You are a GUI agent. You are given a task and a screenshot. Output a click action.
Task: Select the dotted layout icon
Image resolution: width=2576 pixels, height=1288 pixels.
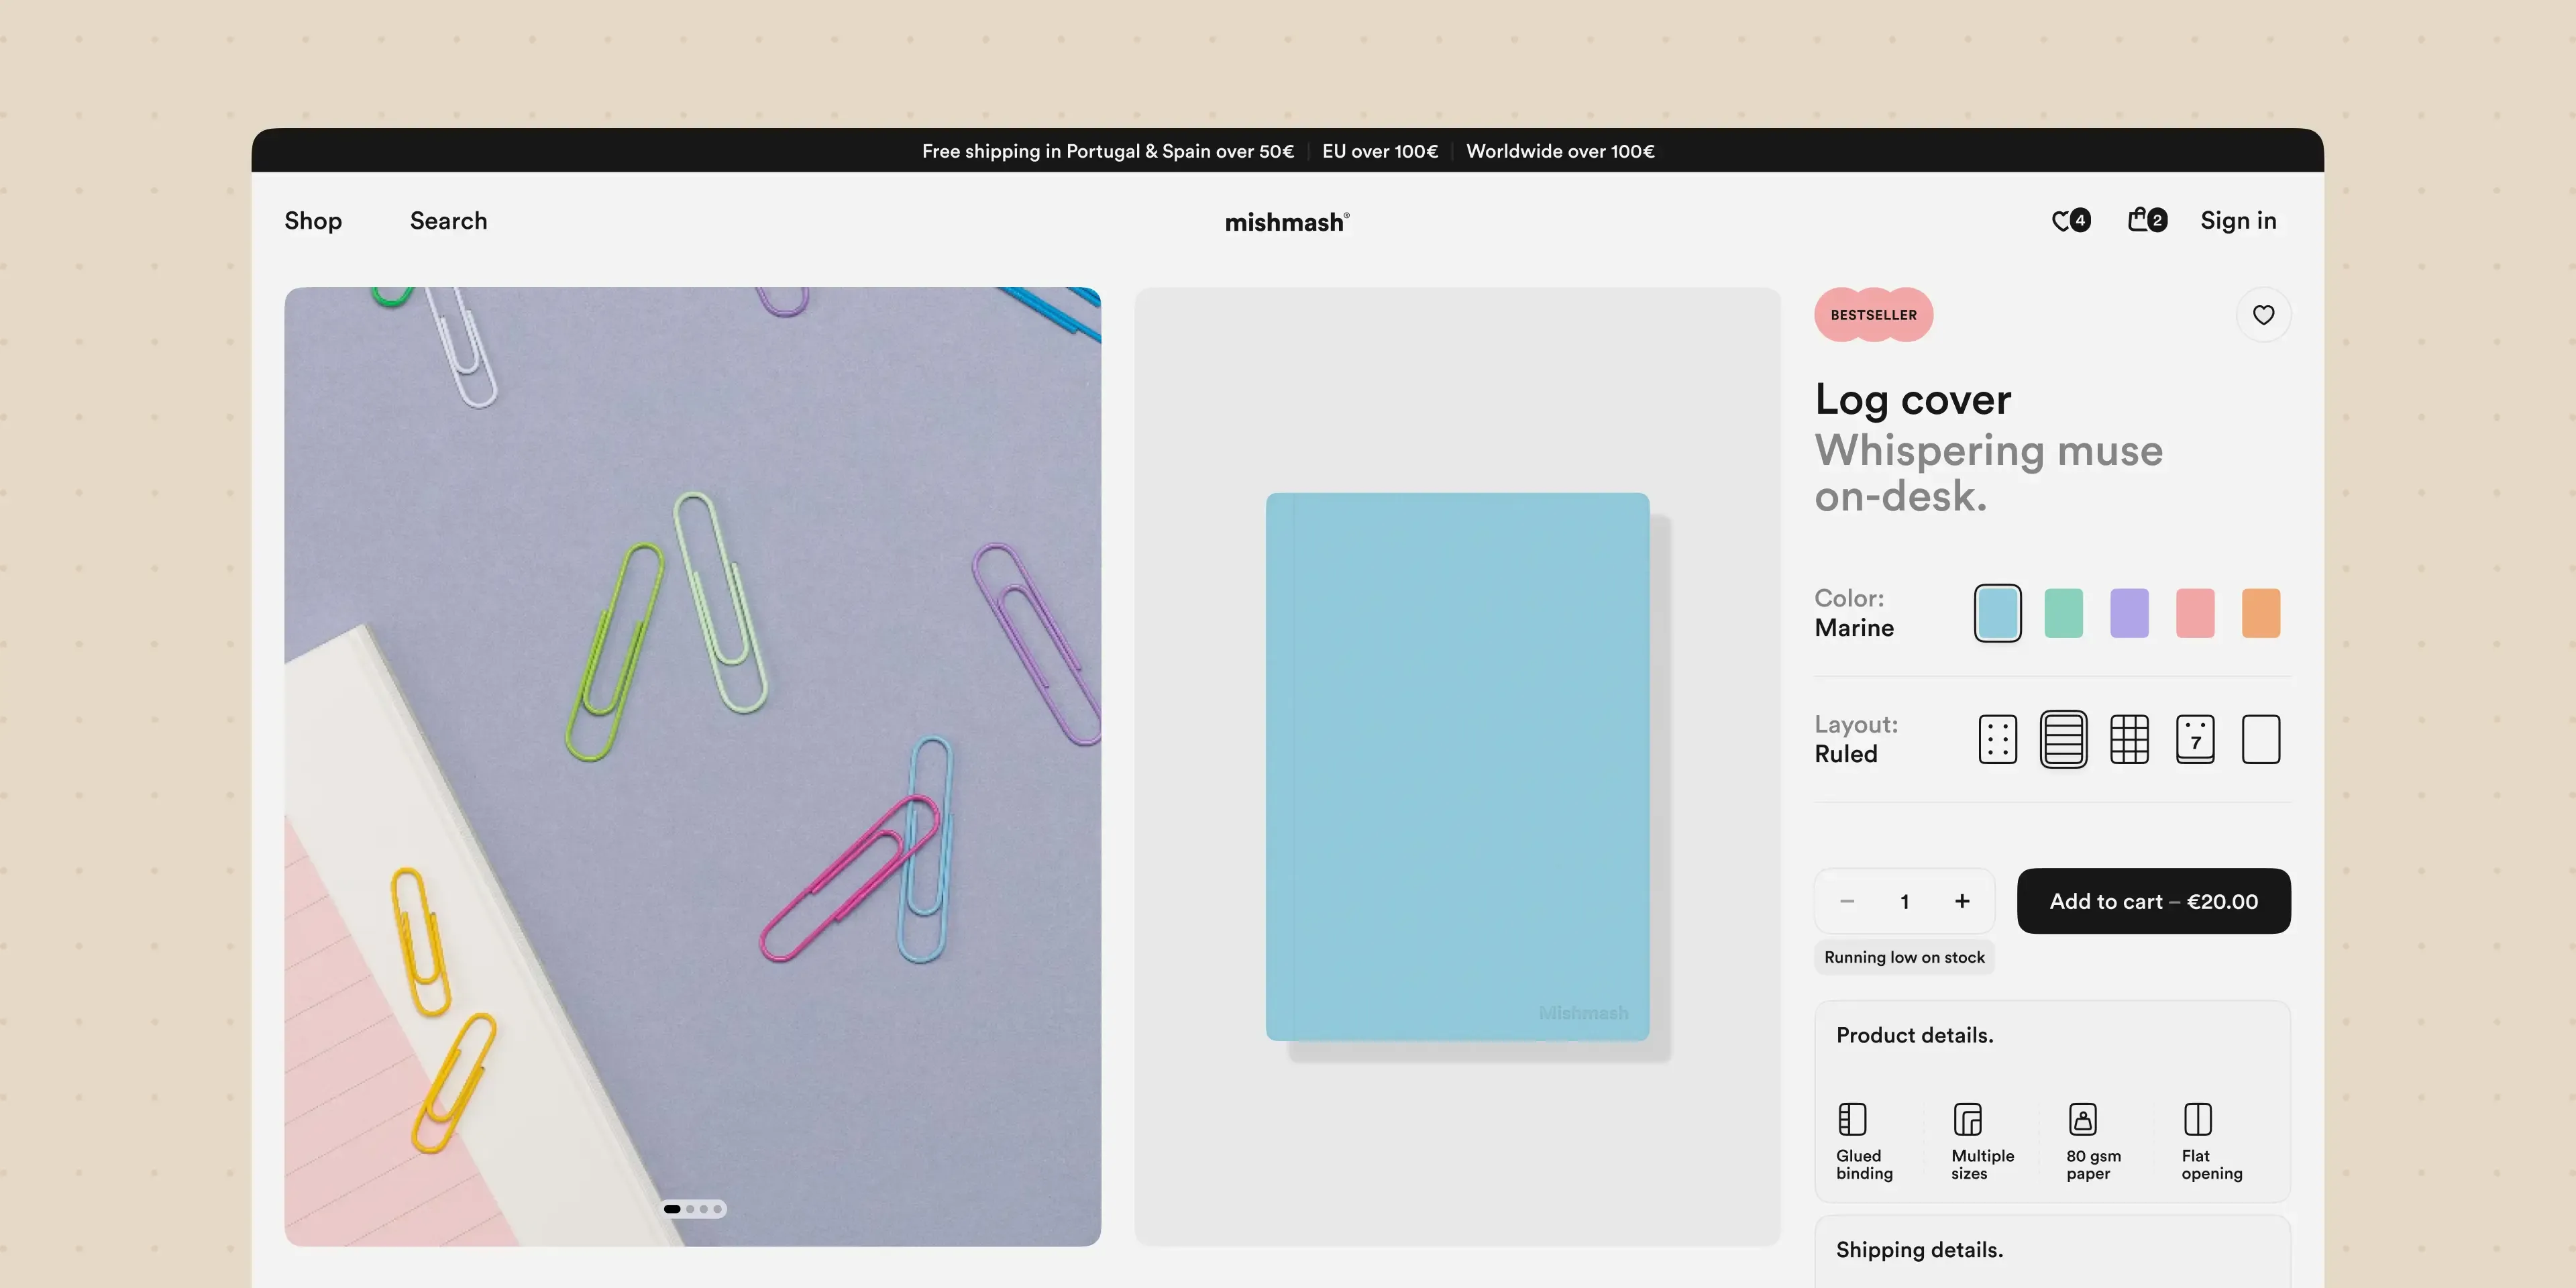pyautogui.click(x=1997, y=740)
